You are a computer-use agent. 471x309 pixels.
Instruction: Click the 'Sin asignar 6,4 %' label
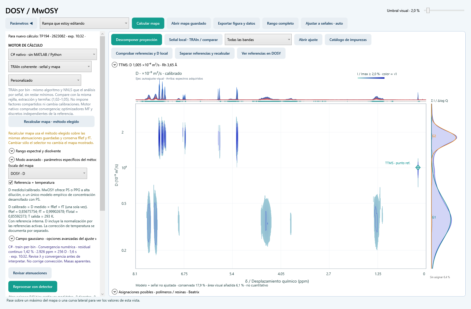coord(440,277)
